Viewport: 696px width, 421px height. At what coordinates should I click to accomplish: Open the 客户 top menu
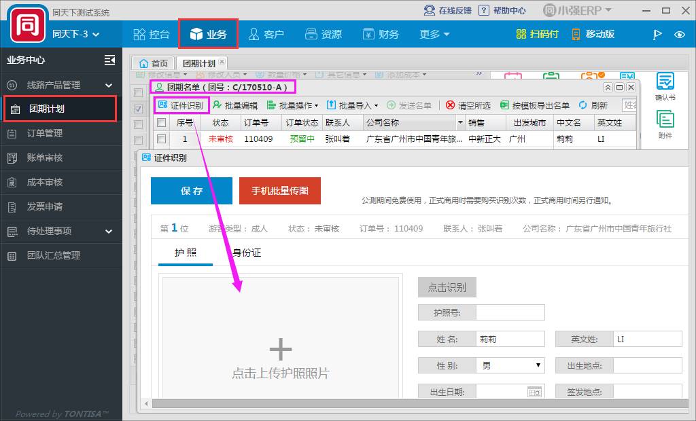click(266, 34)
